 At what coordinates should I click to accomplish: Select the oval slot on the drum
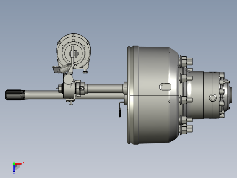165,87
